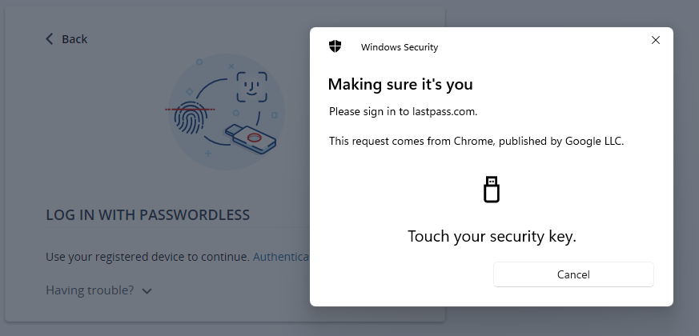Click the small plus sign in the illustration

[x=208, y=152]
